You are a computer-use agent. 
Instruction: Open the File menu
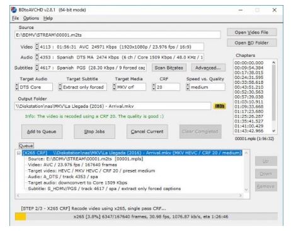[15, 18]
